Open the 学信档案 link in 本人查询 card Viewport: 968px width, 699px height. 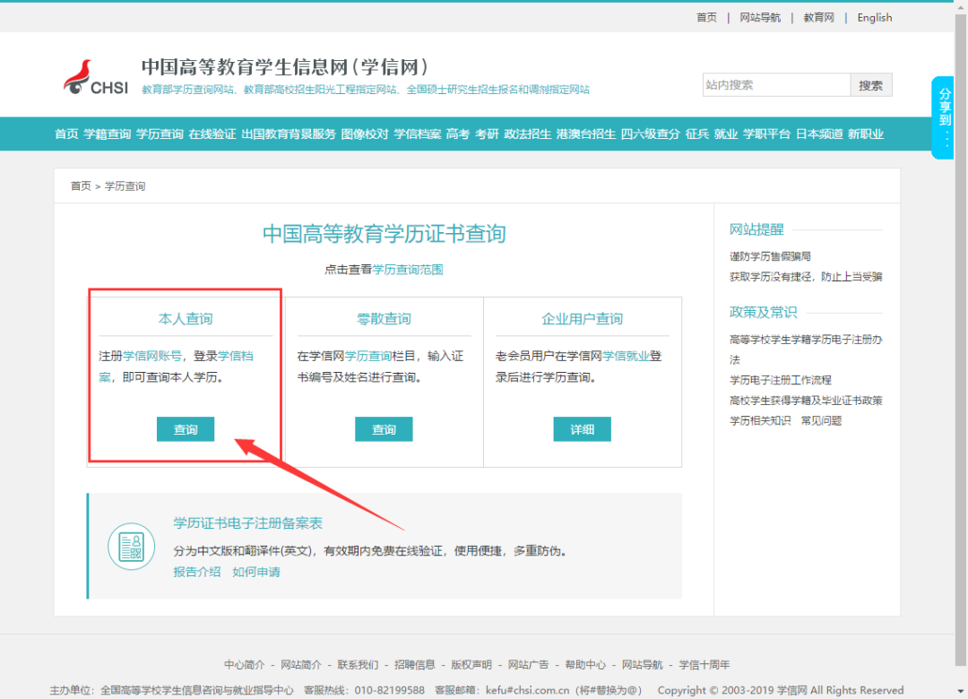pyautogui.click(x=235, y=356)
